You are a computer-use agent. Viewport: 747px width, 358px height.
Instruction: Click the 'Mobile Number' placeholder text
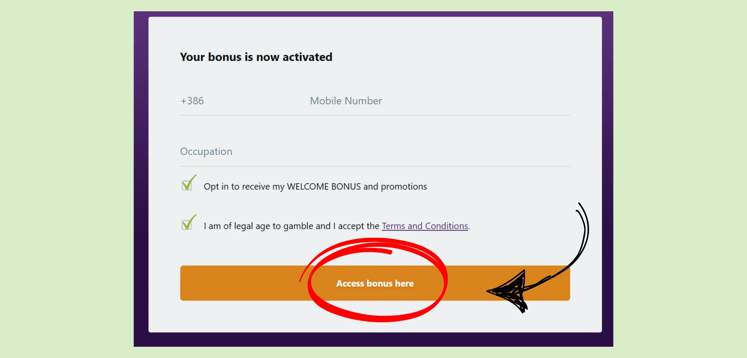point(346,101)
